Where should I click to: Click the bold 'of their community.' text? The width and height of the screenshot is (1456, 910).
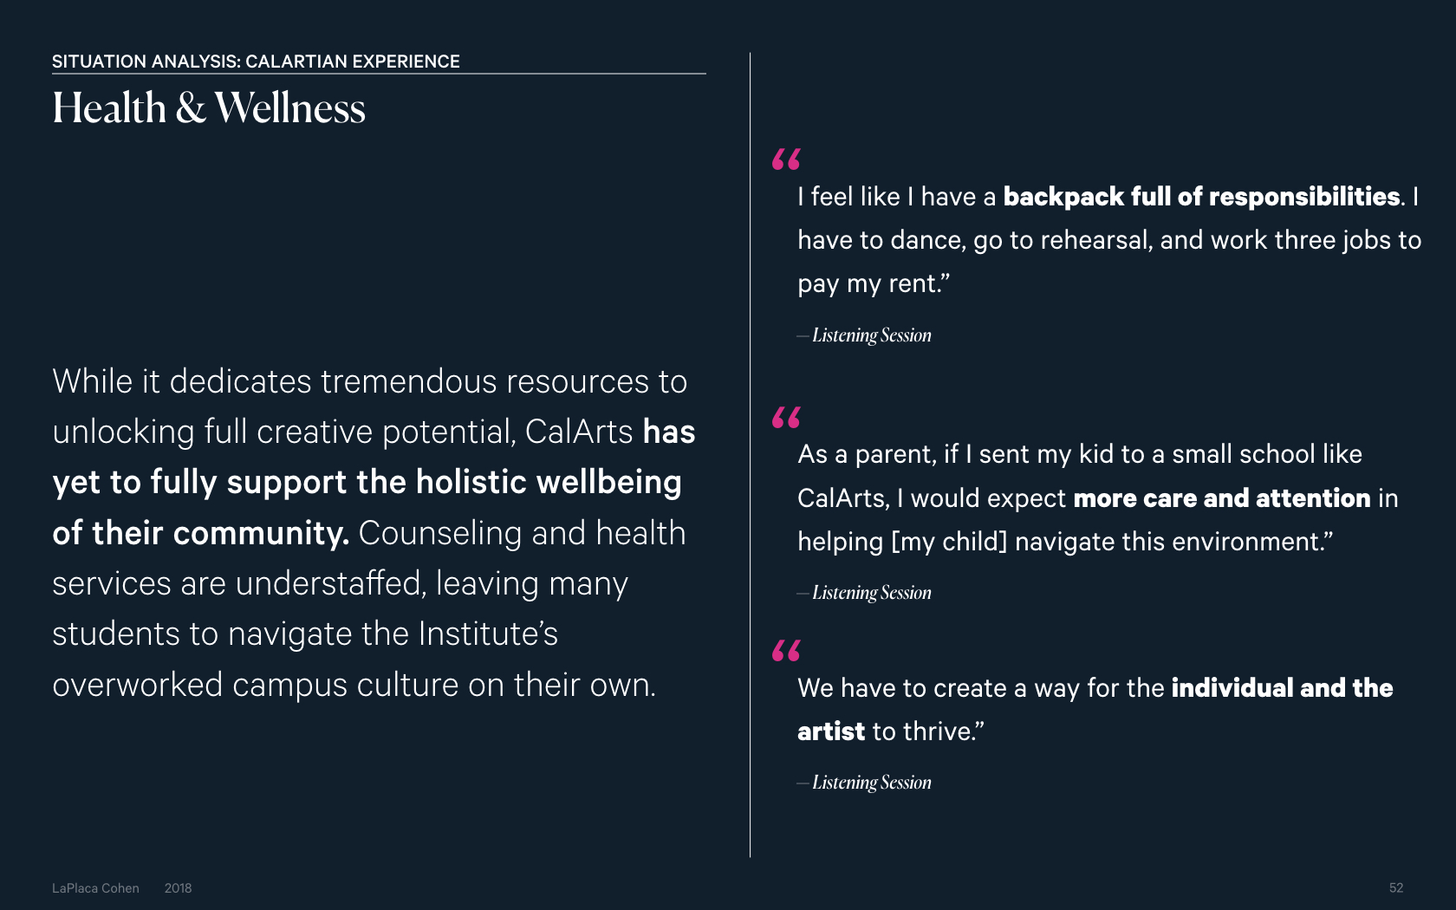pyautogui.click(x=200, y=533)
